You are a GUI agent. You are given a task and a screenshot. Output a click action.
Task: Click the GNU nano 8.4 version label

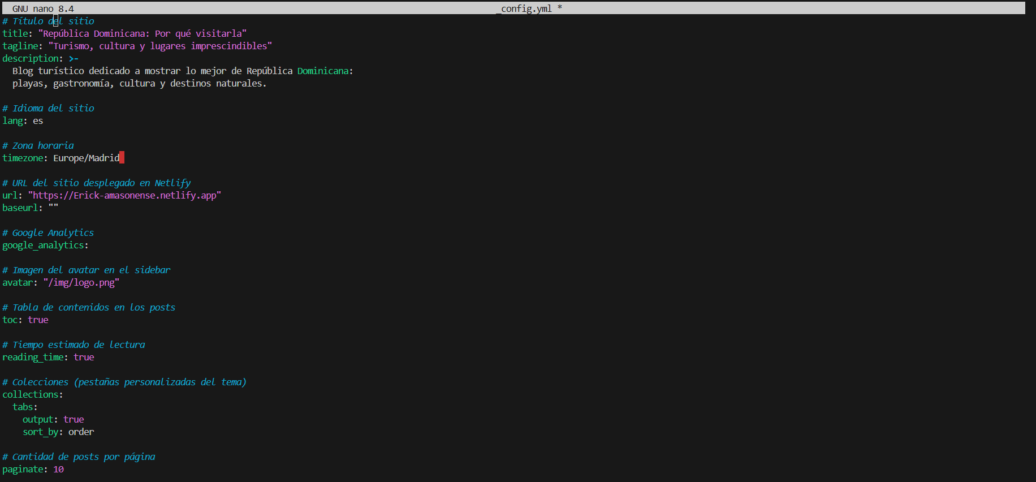tap(43, 8)
